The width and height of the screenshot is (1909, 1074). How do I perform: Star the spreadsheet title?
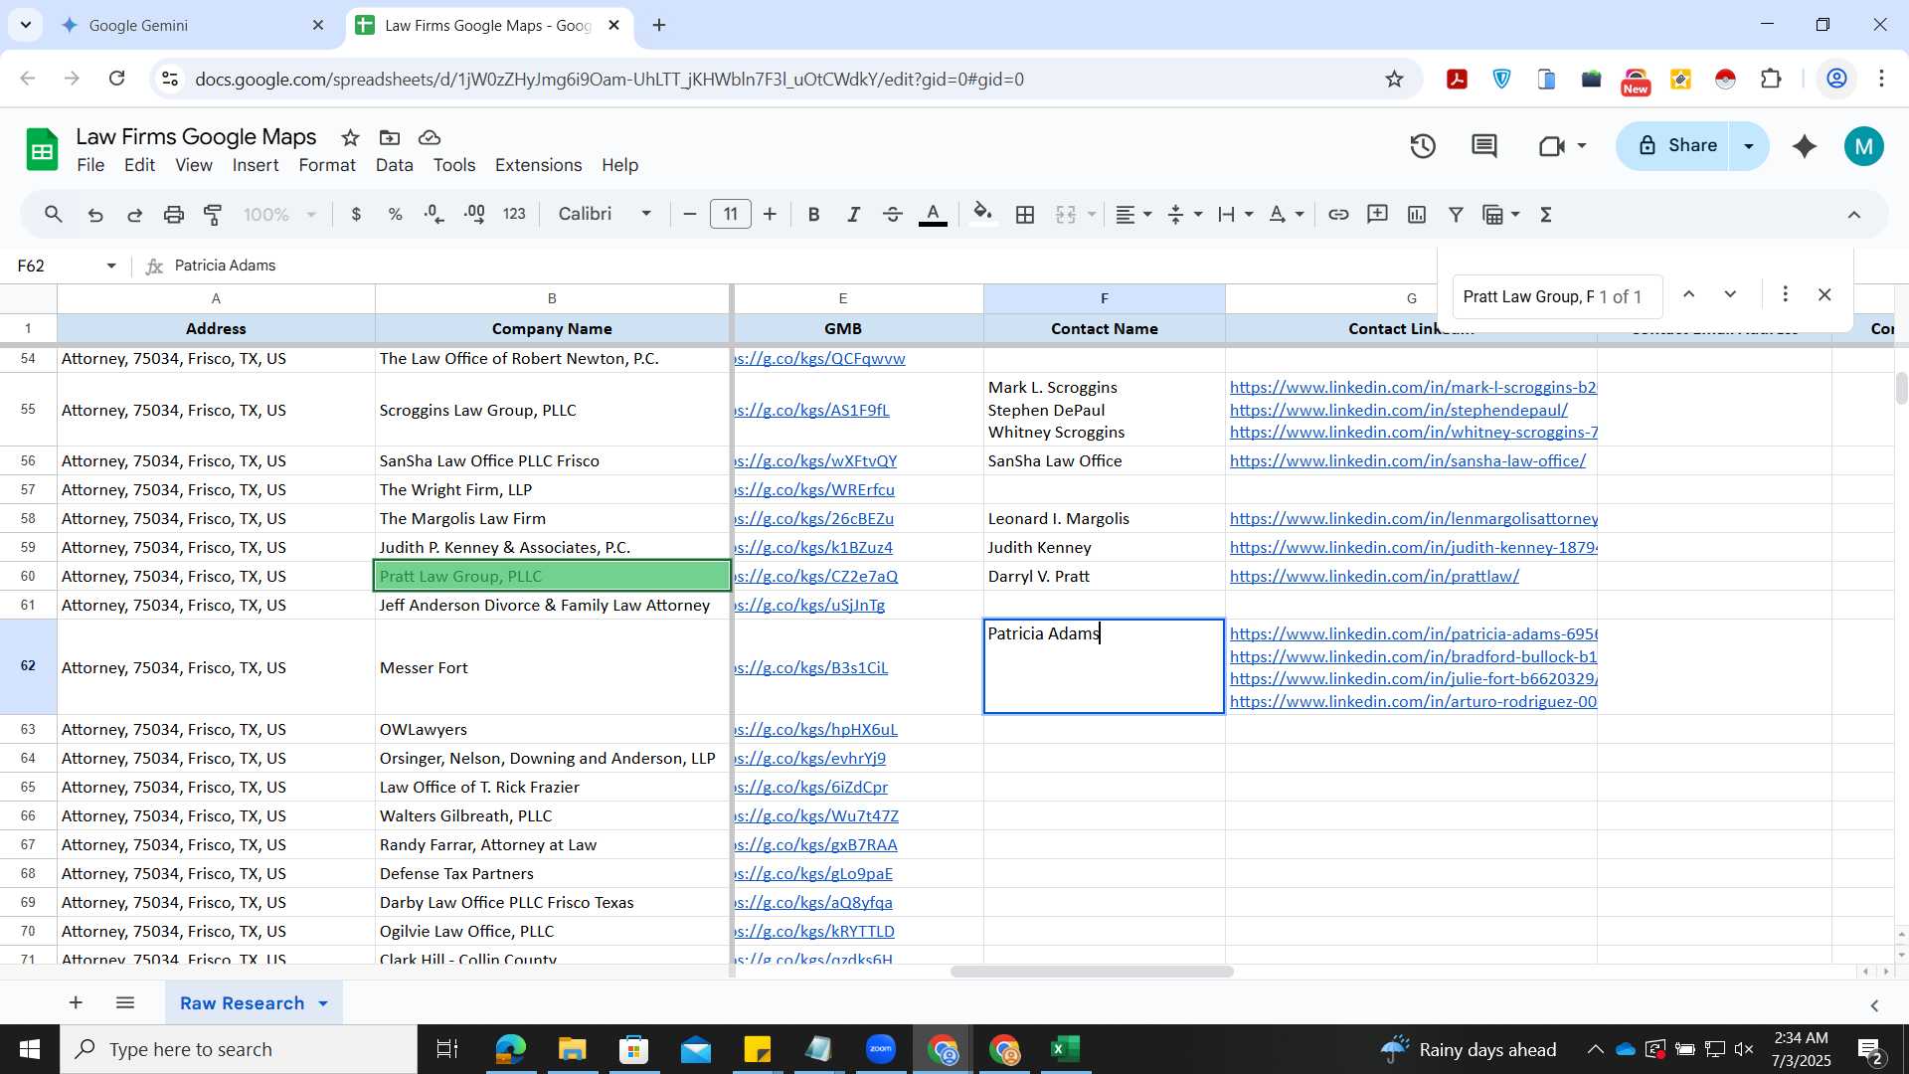[x=350, y=137]
